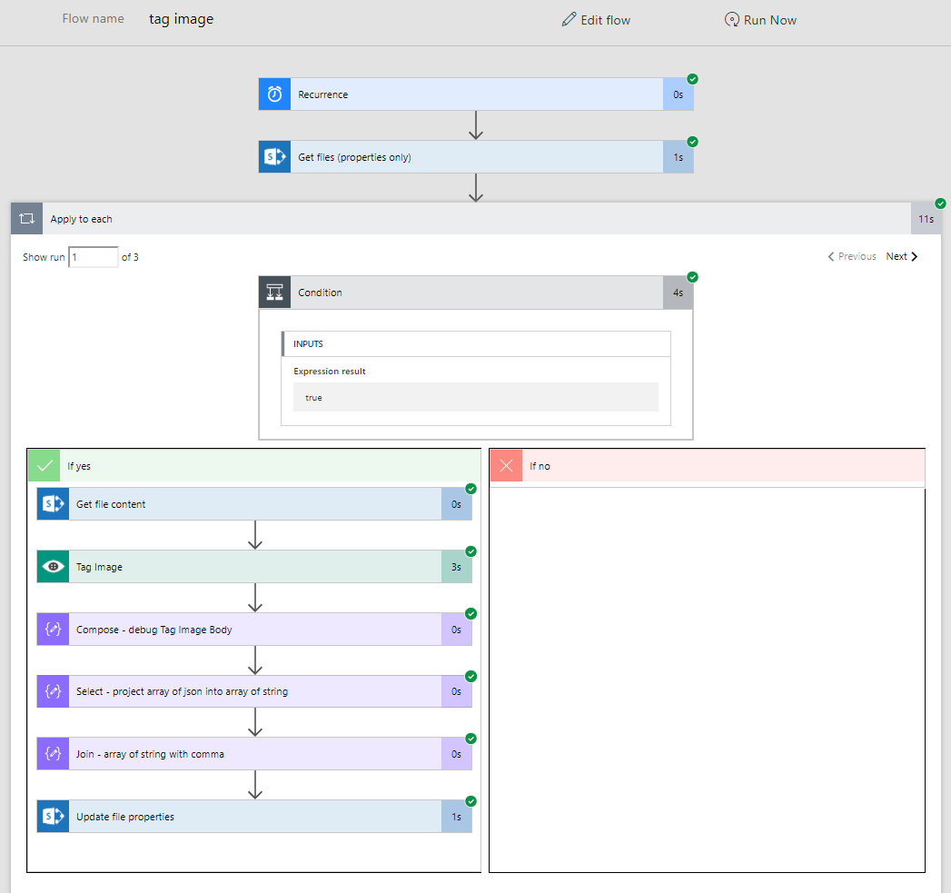Click the Previous iteration link

[851, 257]
